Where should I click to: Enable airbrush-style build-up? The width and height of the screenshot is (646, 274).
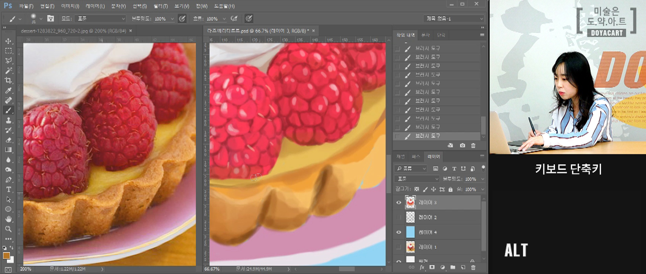234,18
